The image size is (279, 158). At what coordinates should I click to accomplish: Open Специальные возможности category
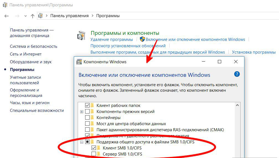(x=37, y=110)
